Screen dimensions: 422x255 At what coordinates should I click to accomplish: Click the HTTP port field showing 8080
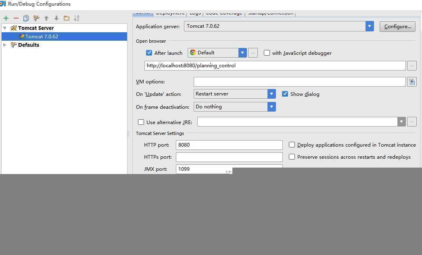coord(229,145)
